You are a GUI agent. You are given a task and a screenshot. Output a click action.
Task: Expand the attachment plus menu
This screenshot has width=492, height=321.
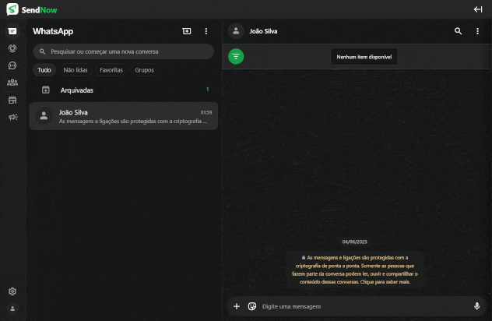237,306
